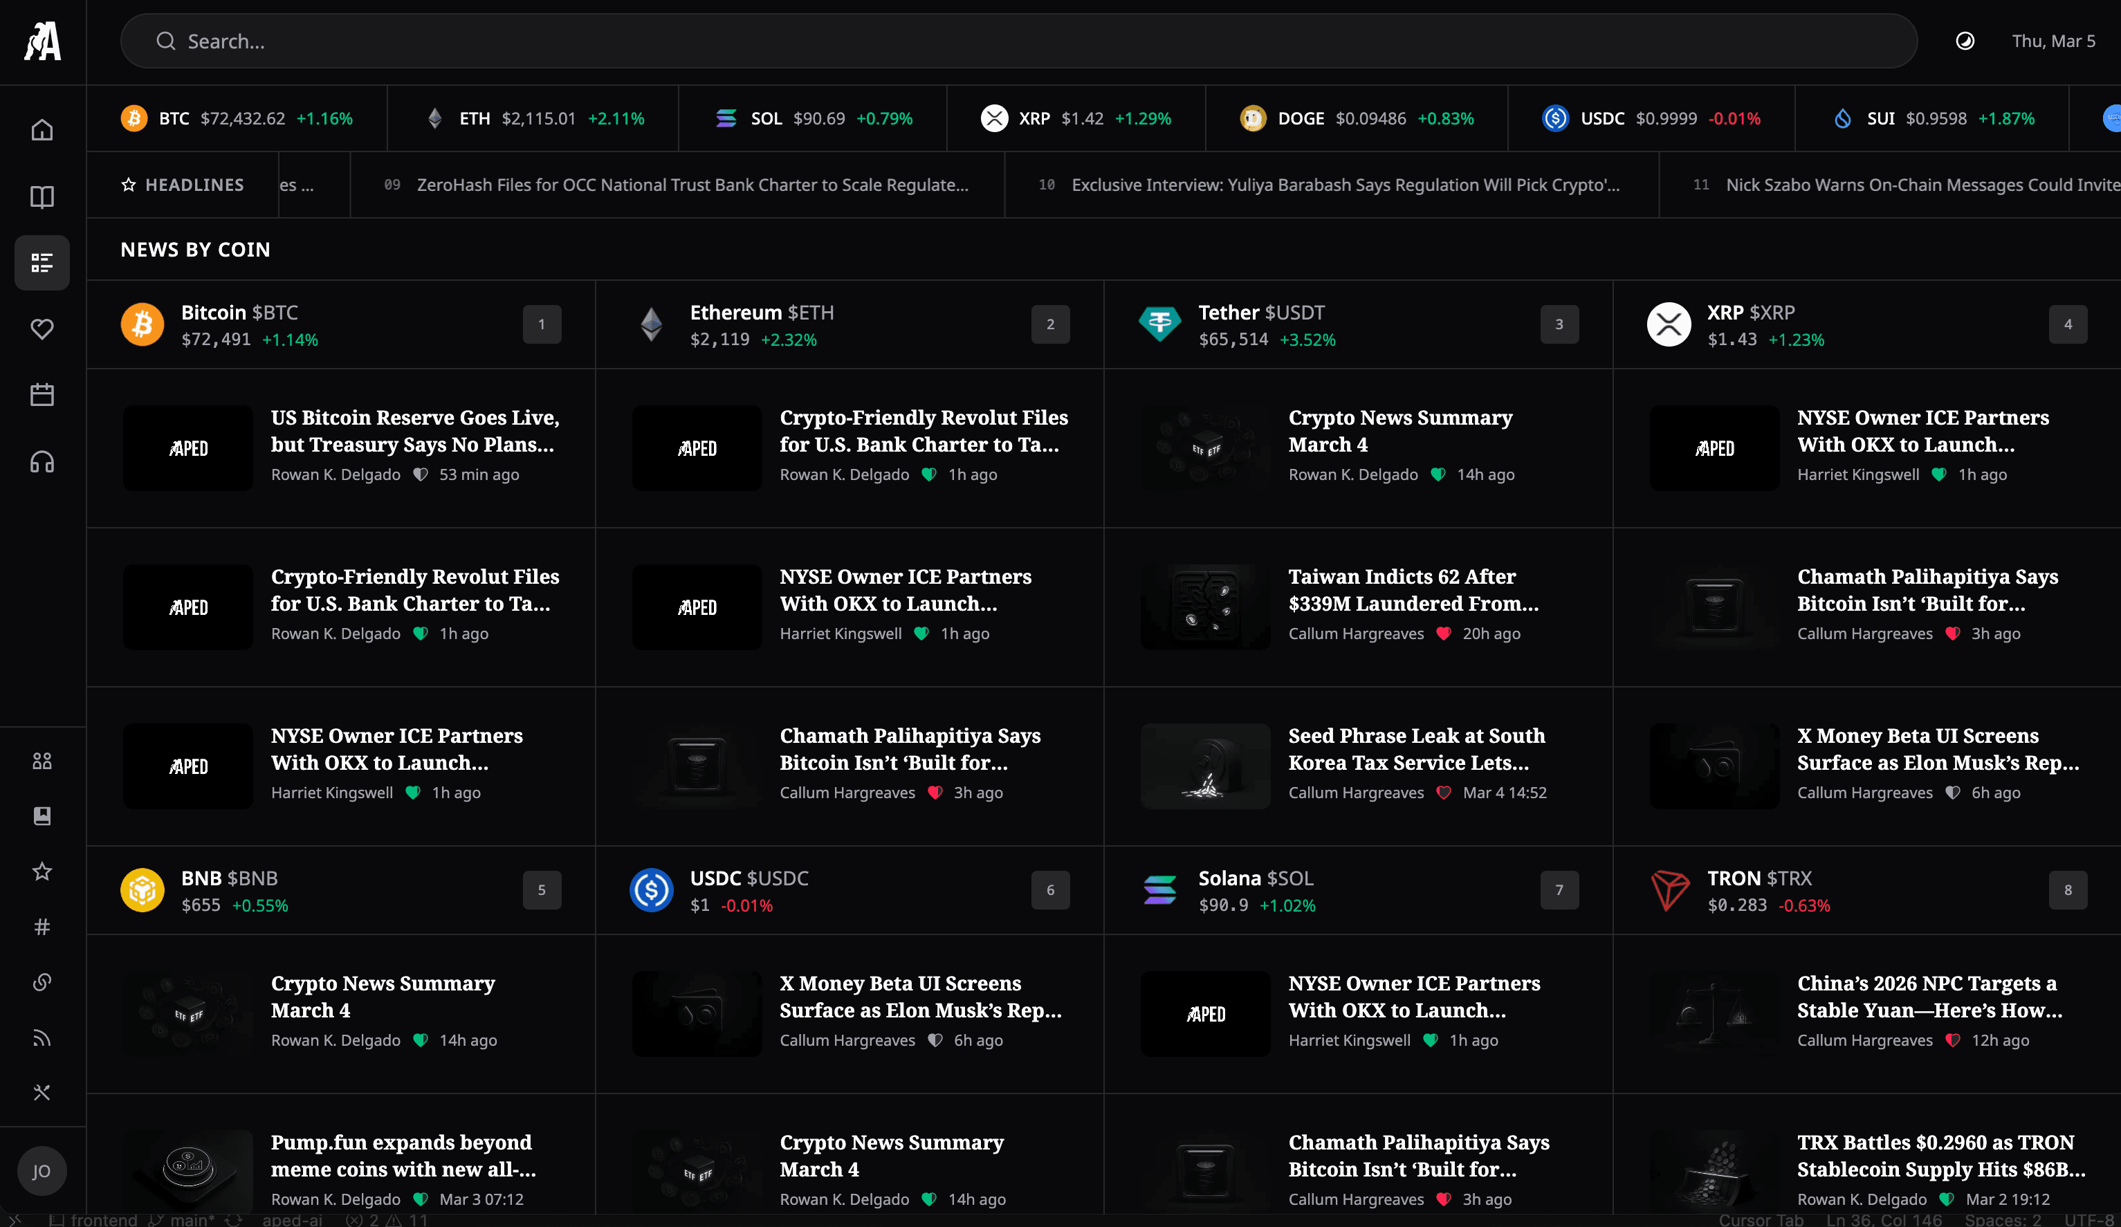Click the green sentiment heart on US Bitcoin Reserve article
The image size is (2121, 1227).
pyautogui.click(x=420, y=474)
